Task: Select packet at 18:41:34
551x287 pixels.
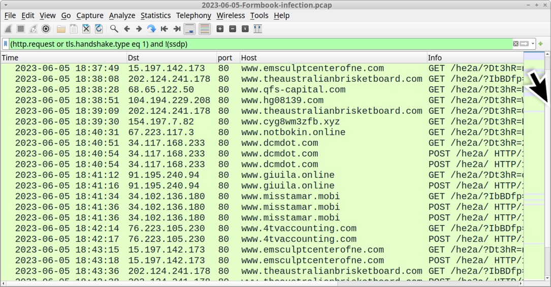Action: 262,197
